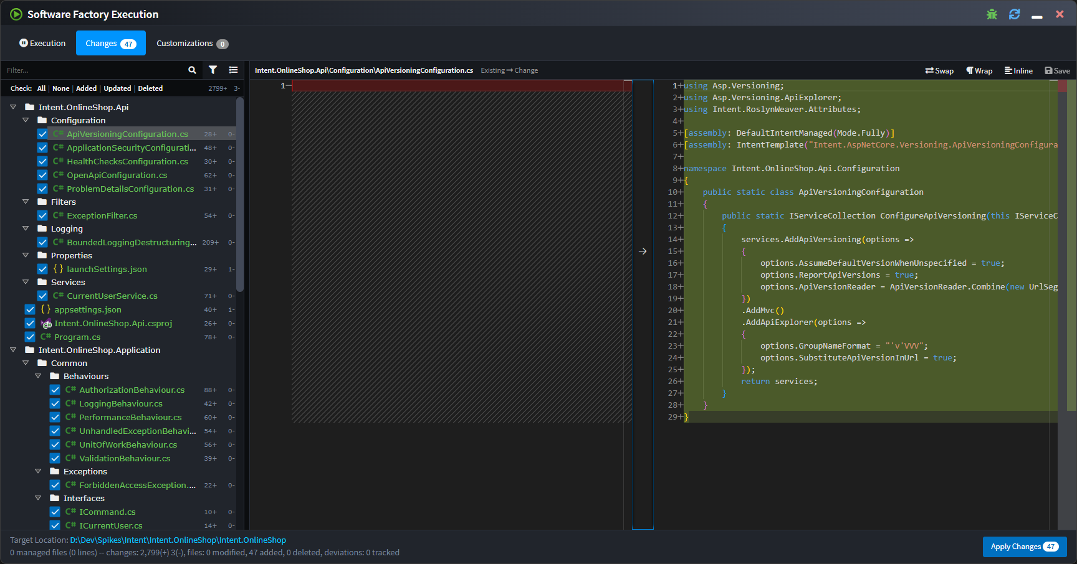
Task: Toggle the AuthorizationBehaviour.cs checkbox
Action: pos(55,390)
